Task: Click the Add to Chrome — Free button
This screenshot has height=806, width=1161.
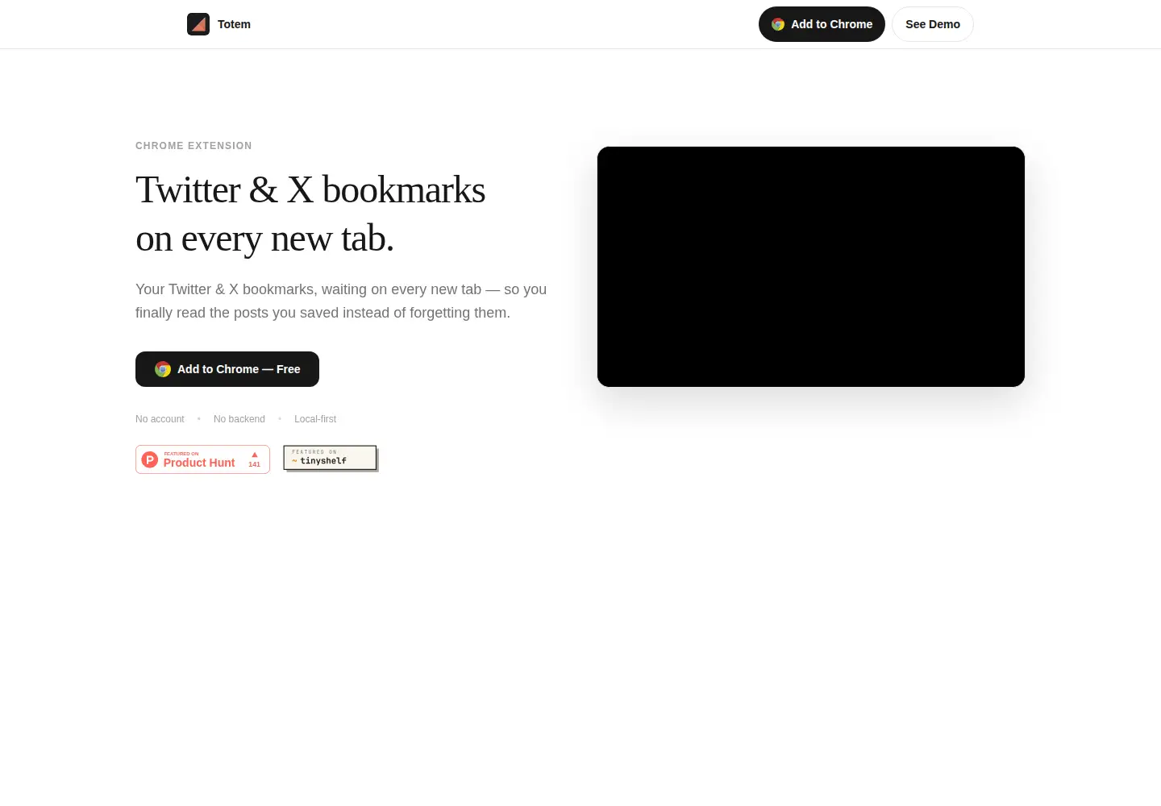Action: pyautogui.click(x=227, y=369)
